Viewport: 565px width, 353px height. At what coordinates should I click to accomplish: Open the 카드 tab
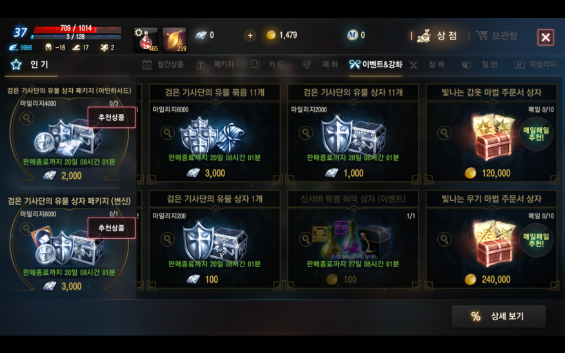tap(267, 65)
